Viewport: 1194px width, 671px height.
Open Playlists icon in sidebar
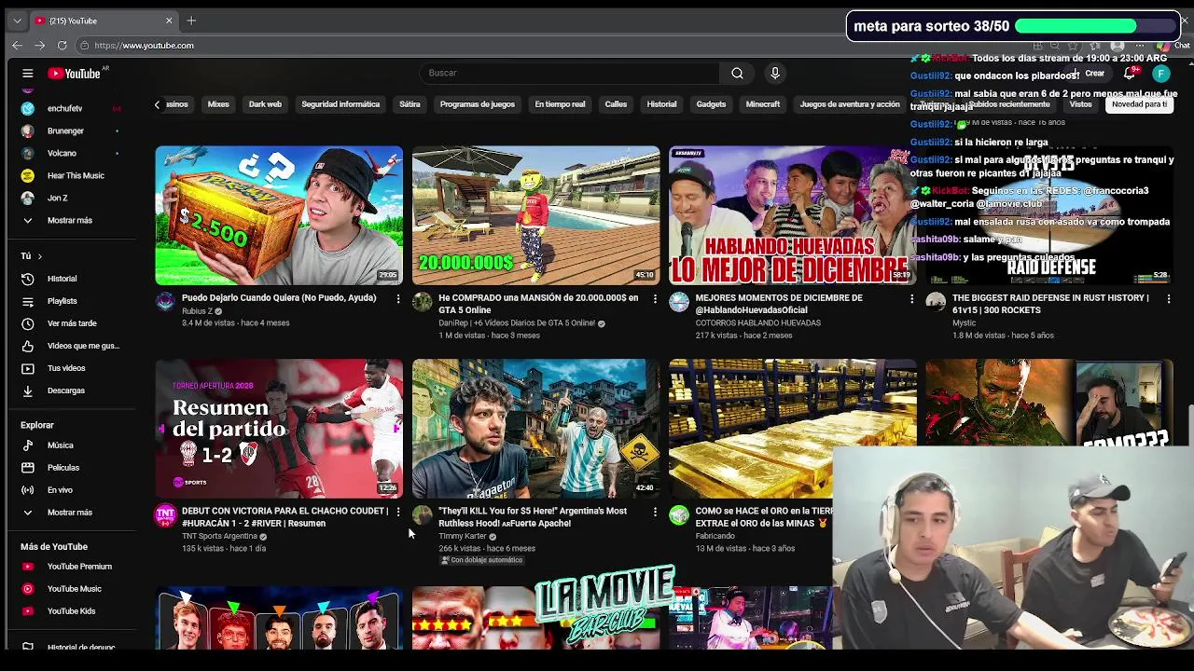point(28,301)
